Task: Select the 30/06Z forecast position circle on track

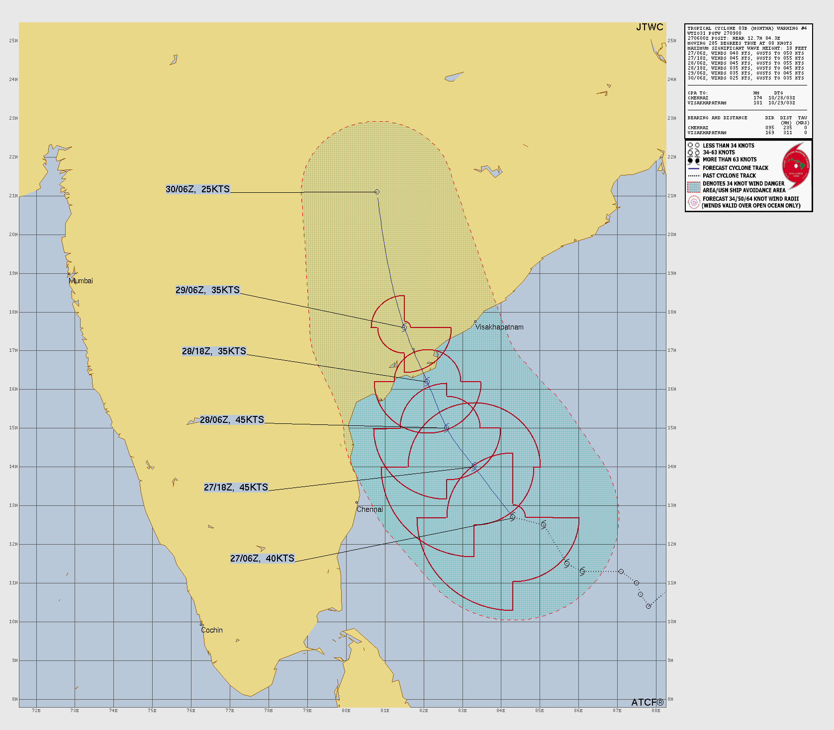Action: click(x=377, y=192)
